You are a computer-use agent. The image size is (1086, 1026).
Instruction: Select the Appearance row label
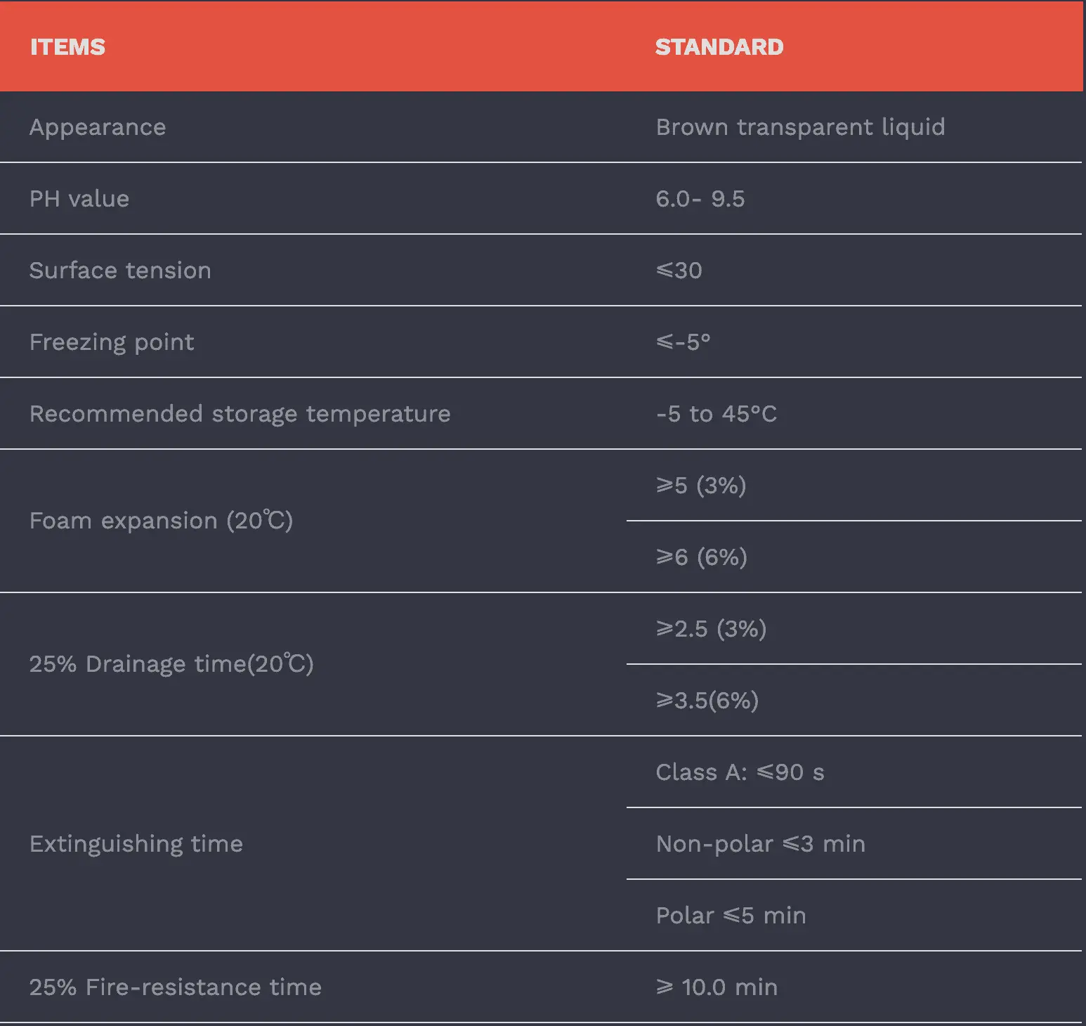(x=98, y=127)
